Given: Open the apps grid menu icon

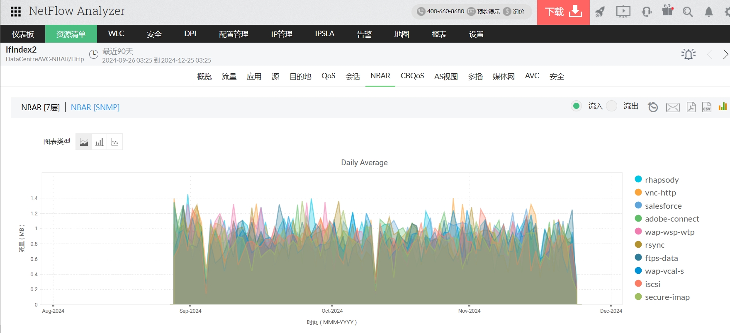Looking at the screenshot, I should click(15, 12).
